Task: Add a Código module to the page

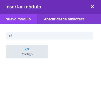Action: [x=27, y=52]
